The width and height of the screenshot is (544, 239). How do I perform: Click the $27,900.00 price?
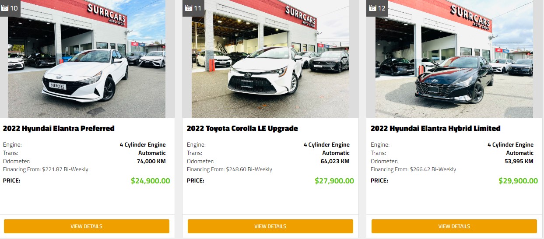pyautogui.click(x=334, y=181)
